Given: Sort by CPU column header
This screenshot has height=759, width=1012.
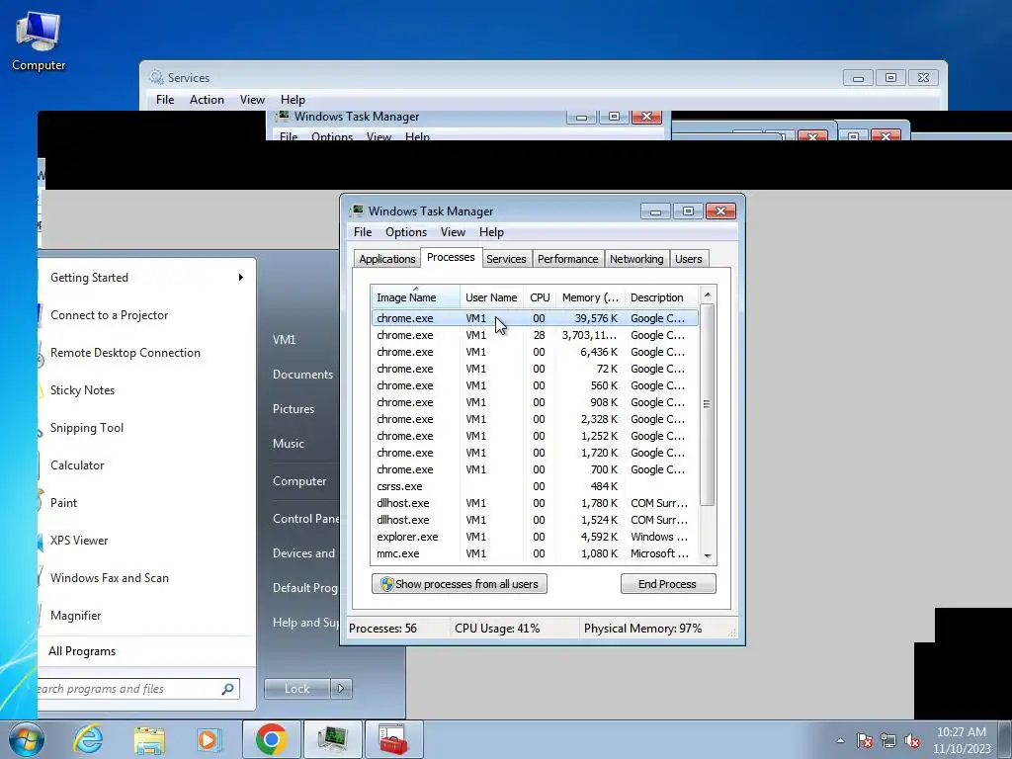Looking at the screenshot, I should (540, 297).
